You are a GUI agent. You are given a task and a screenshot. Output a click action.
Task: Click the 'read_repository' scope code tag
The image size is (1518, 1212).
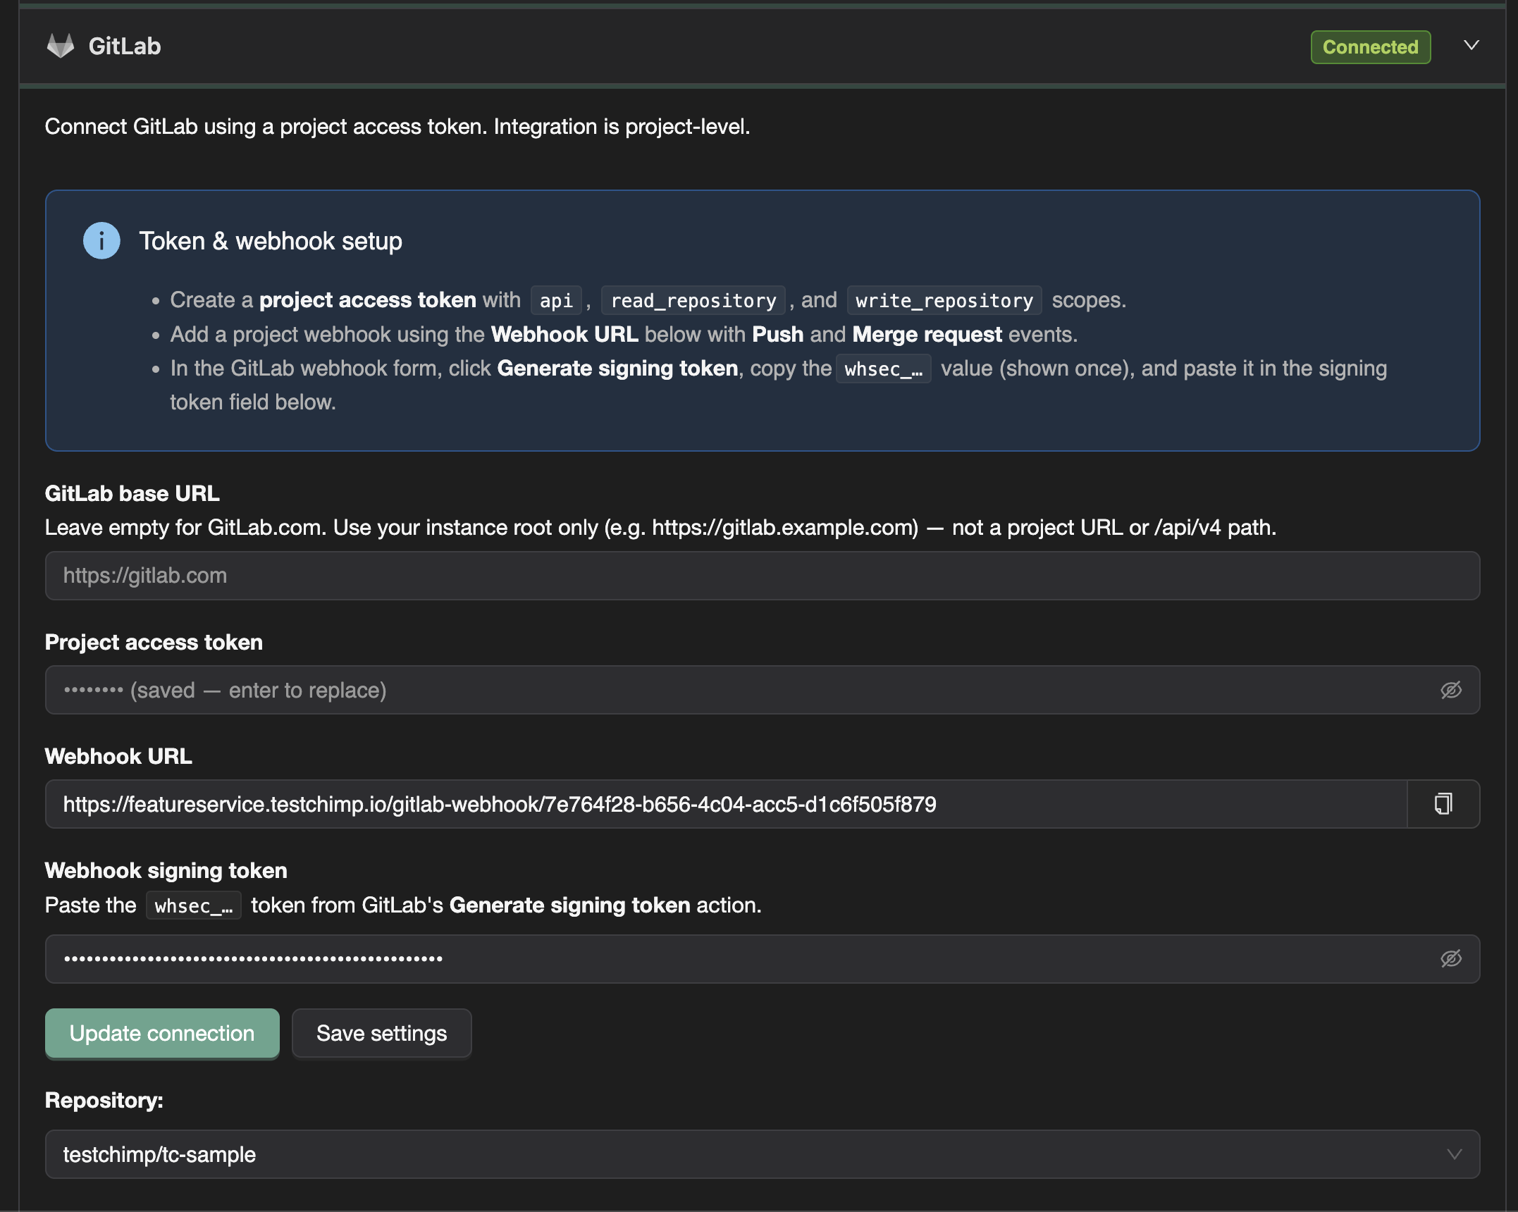(x=693, y=301)
